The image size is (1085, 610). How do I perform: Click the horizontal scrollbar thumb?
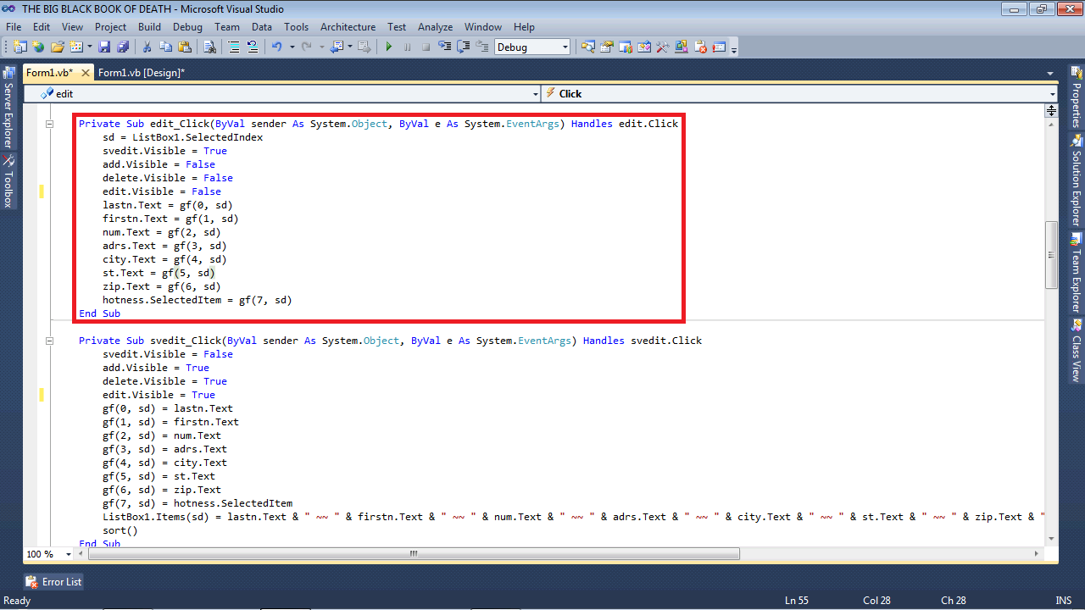414,554
